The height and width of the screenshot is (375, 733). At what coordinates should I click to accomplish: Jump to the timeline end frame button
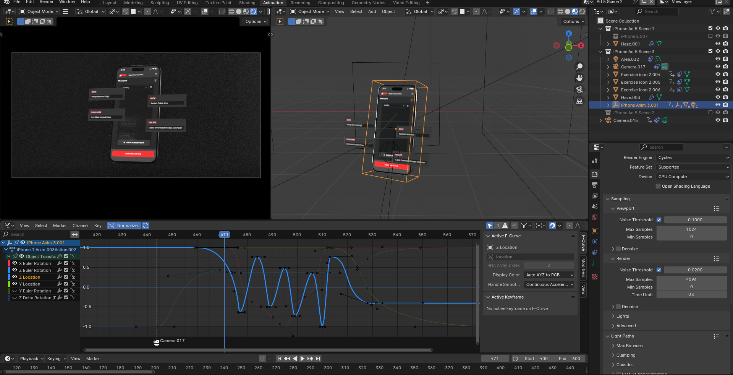click(318, 359)
